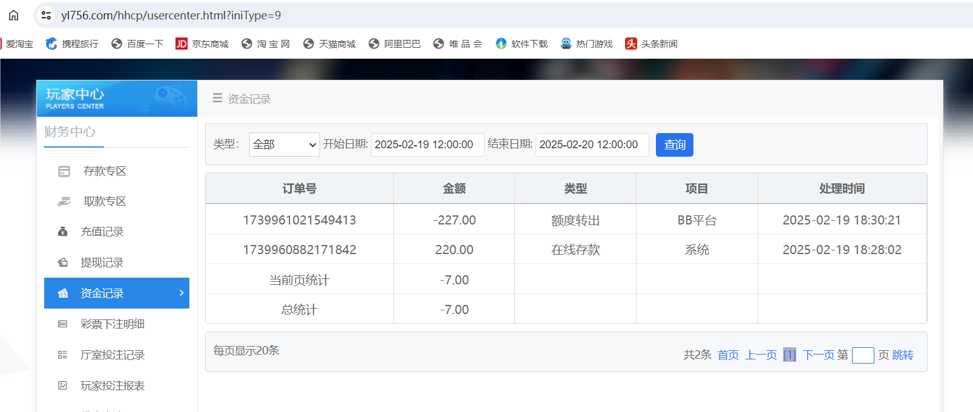The height and width of the screenshot is (412, 973).
Task: Click the 取款专区 hand icon in sidebar
Action: [64, 201]
